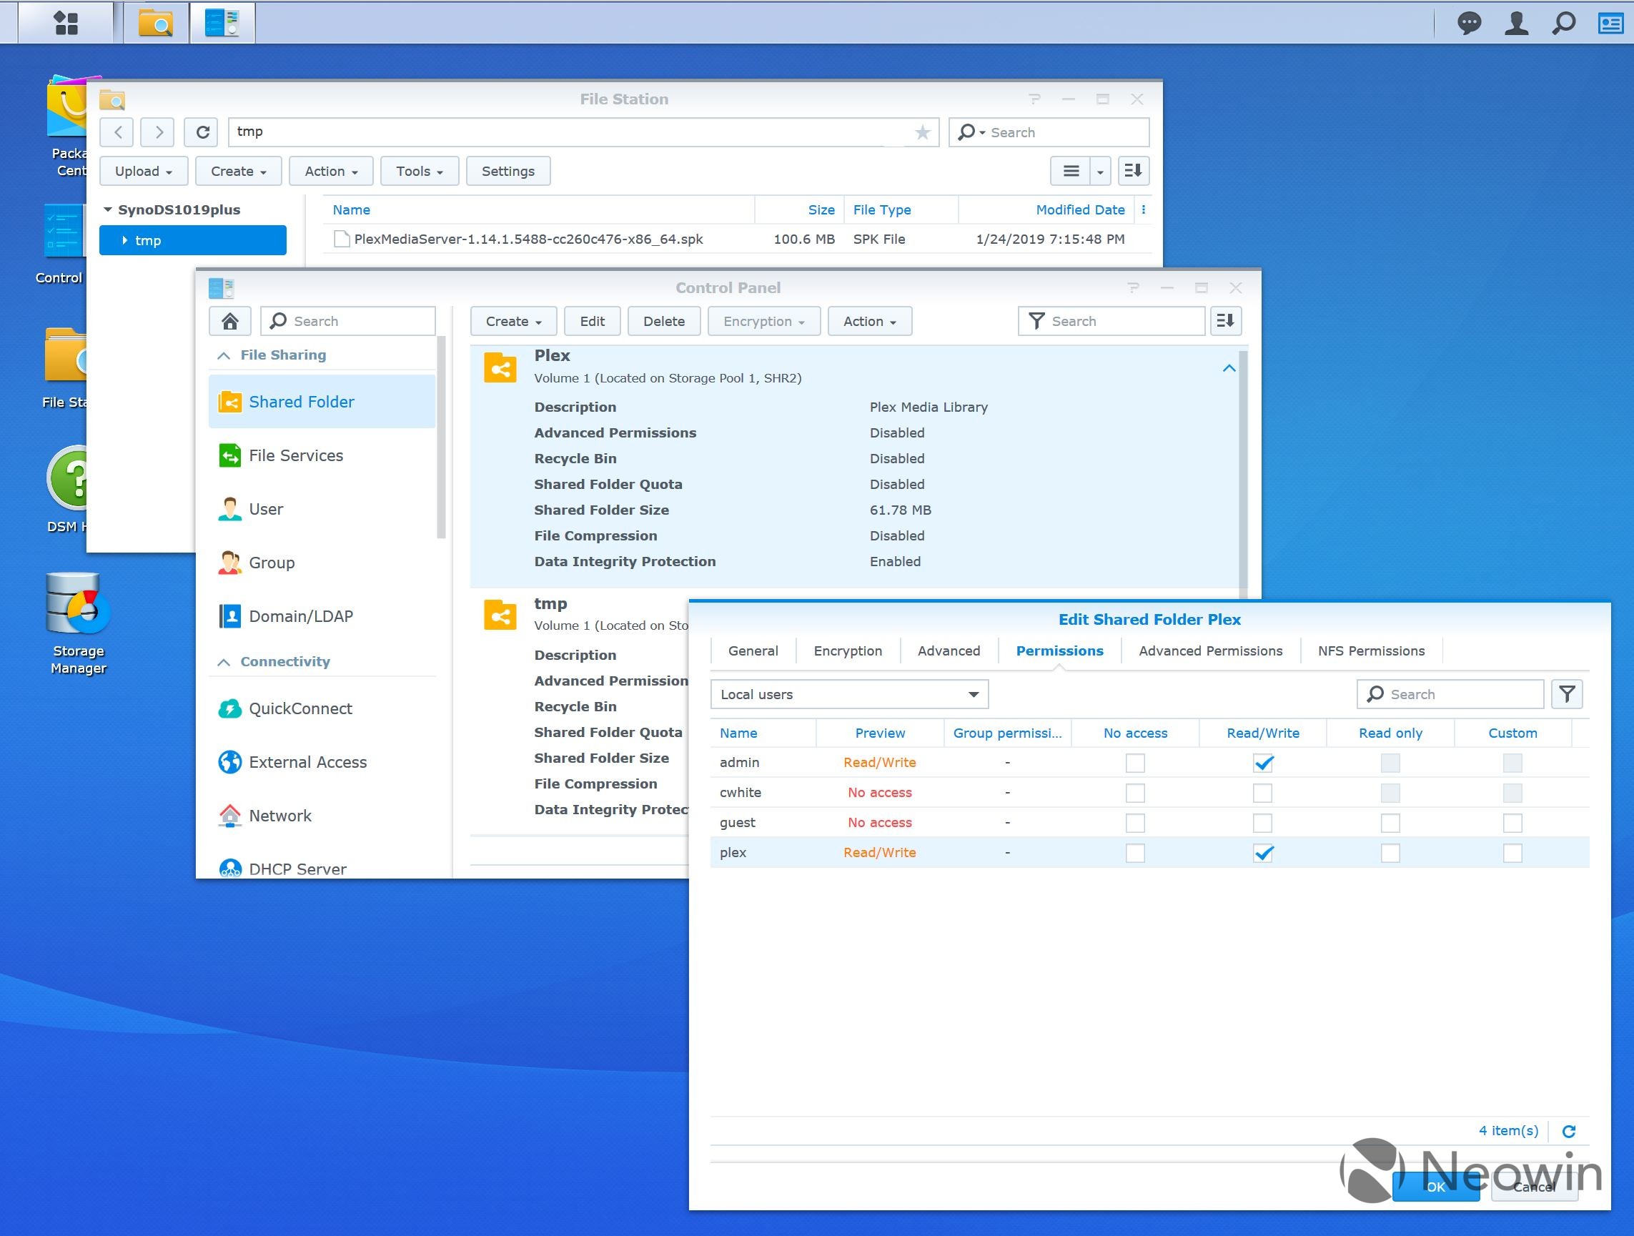Open QuickConnect in Control Panel

322,708
